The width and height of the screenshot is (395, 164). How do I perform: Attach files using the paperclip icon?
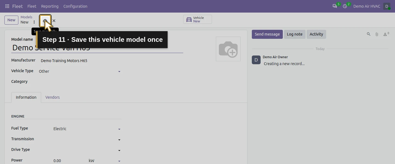[x=377, y=34]
